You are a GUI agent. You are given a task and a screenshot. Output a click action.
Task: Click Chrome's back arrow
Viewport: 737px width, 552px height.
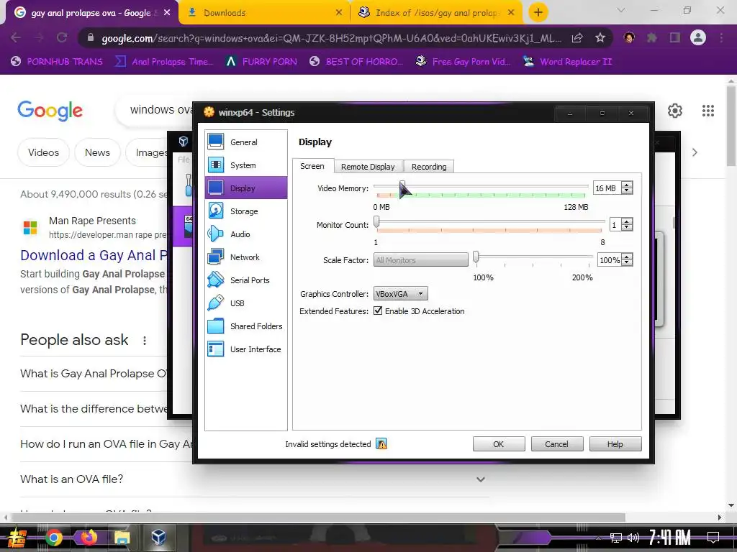(16, 37)
